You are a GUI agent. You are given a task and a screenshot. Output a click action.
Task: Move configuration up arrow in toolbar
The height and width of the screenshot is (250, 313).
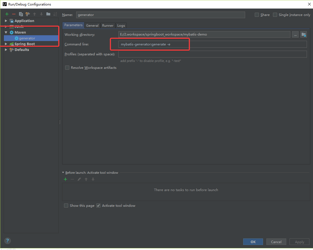35,14
